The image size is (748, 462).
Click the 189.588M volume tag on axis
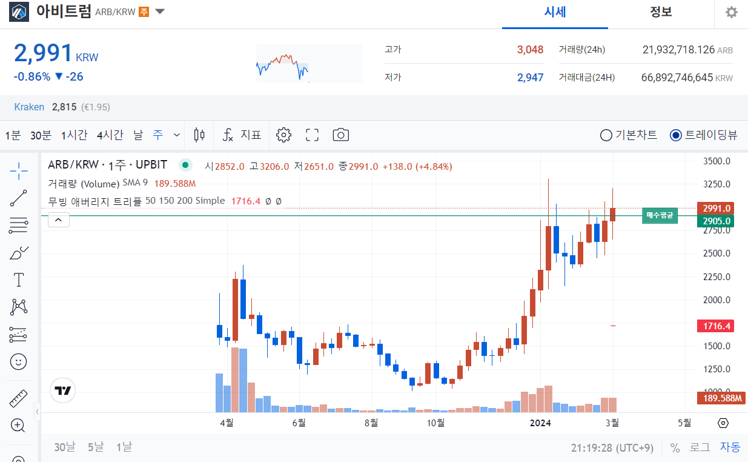point(723,398)
